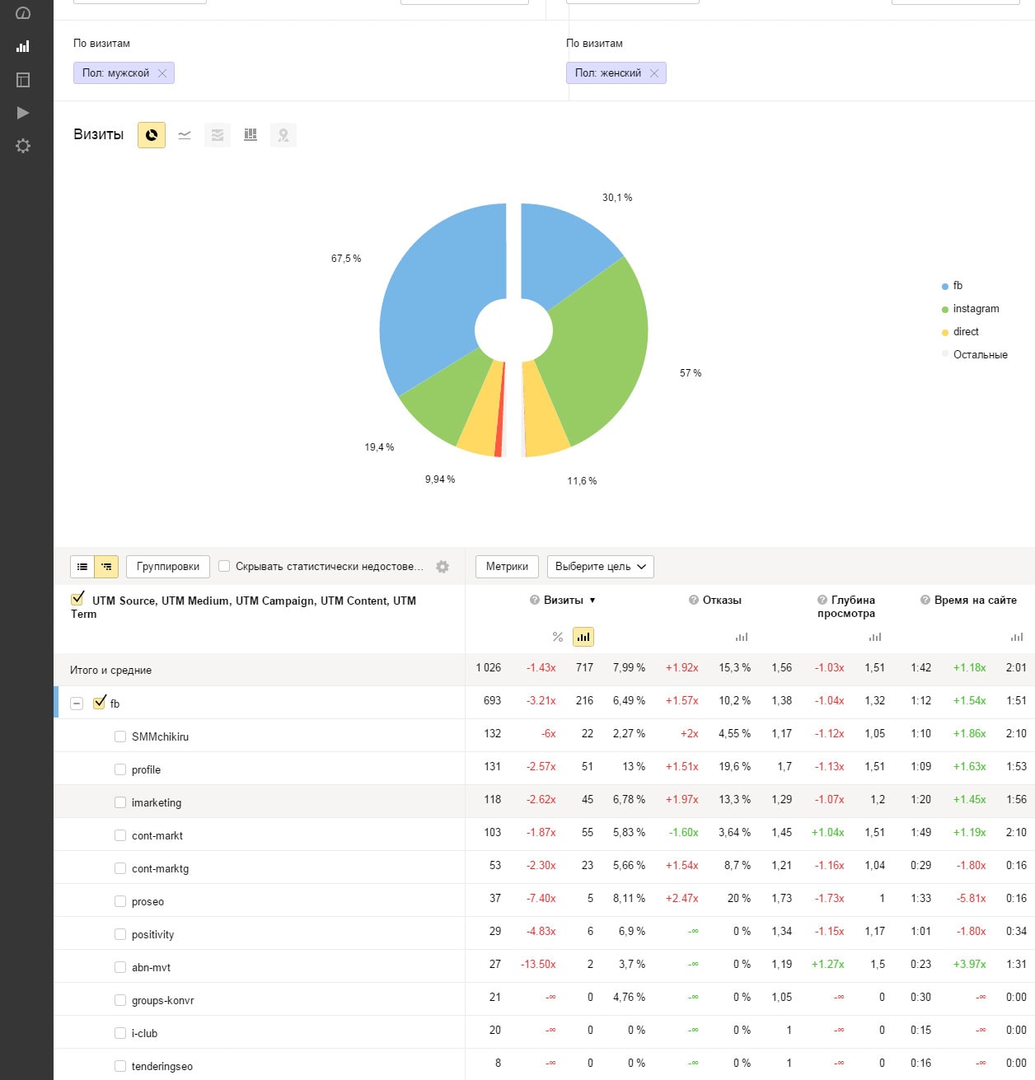The image size is (1035, 1080).
Task: Tick the SMMchikiru row checkbox
Action: 120,736
